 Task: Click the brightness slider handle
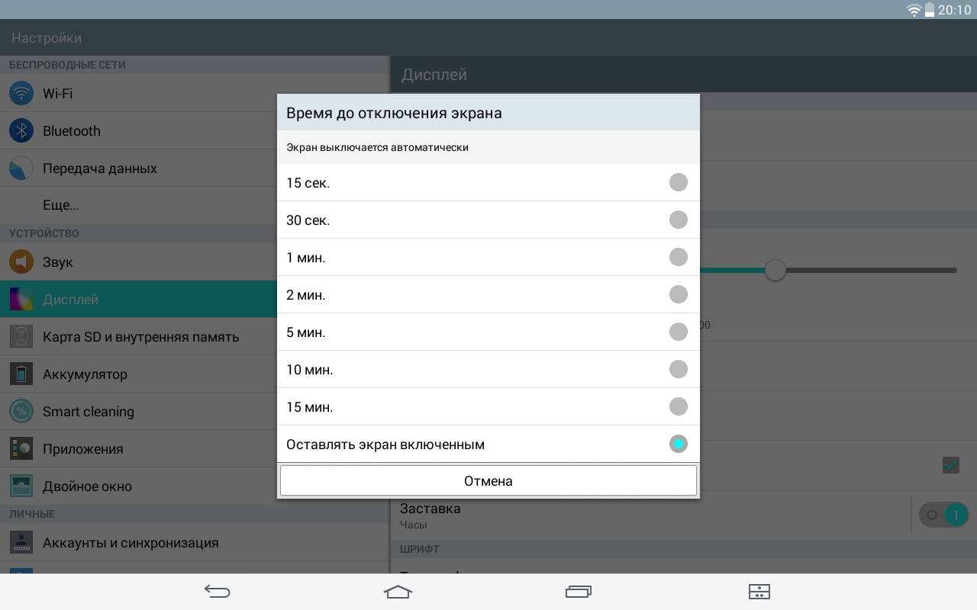coord(775,270)
